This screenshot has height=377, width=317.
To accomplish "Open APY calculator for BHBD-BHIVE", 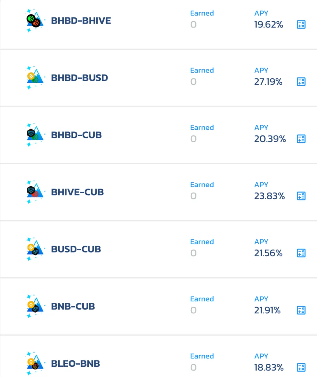I will (301, 24).
